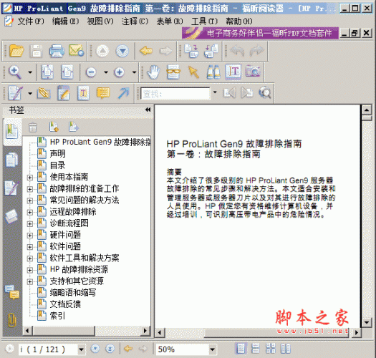Open the attachments paperclip panel
Screen dimensions: 376x358
(x=11, y=320)
